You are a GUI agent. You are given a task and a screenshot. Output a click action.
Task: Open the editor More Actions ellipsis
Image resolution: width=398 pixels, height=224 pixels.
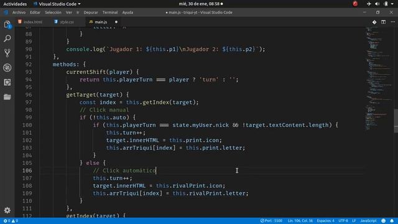[392, 22]
